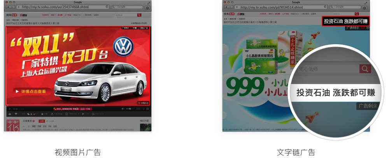Click the download to computer icon
This screenshot has width=389, height=158.
coord(52,114)
